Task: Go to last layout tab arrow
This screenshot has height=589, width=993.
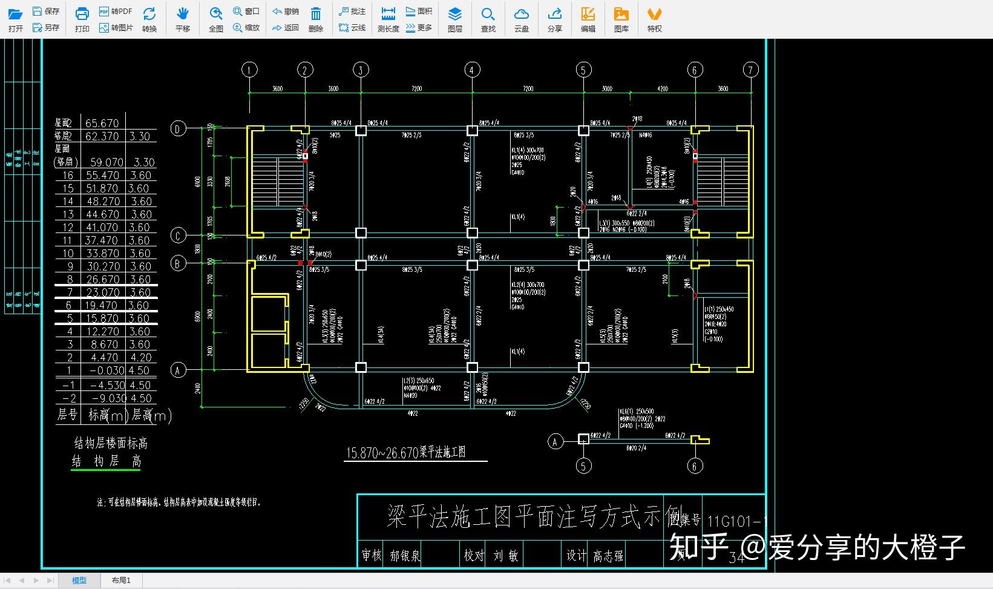Action: (x=50, y=580)
